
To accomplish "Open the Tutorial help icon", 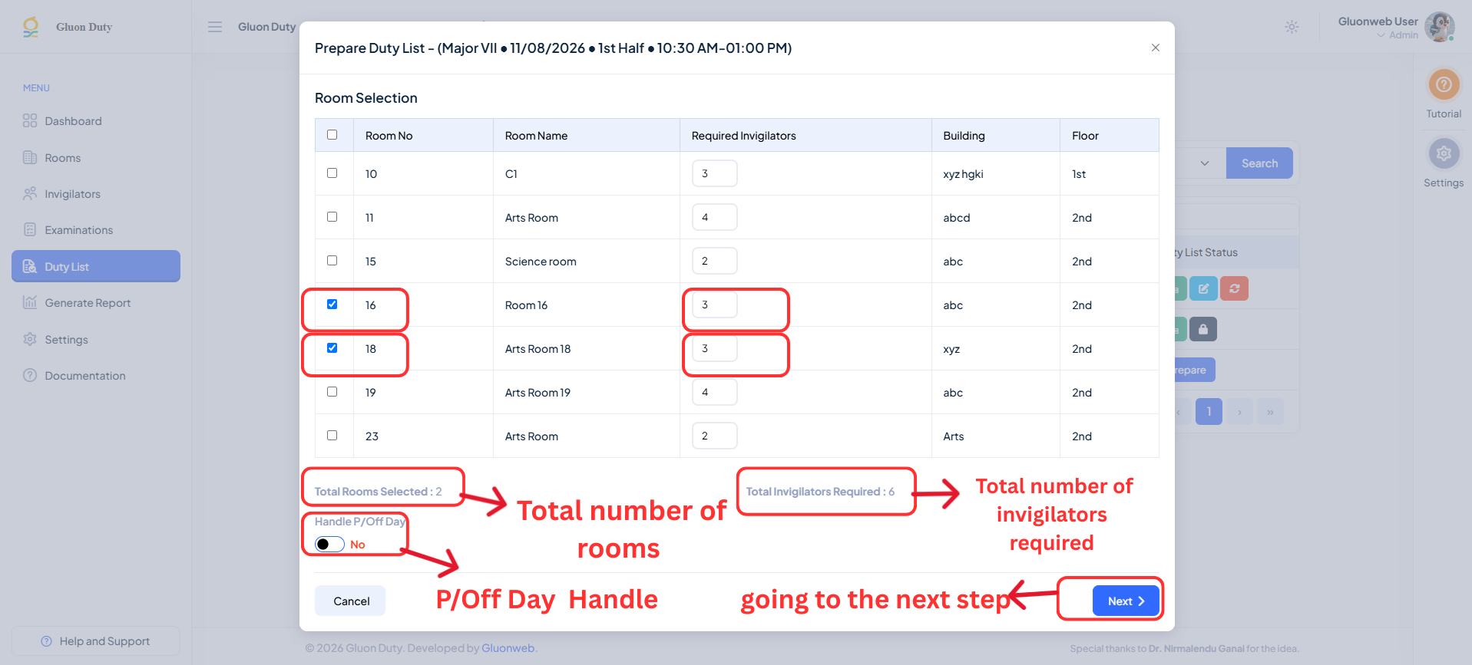I will (1444, 84).
